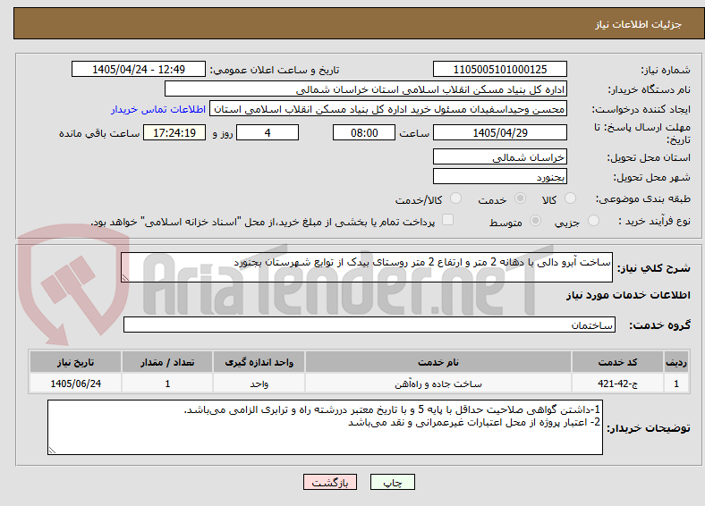Click the buyer notes box resize handle
Viewport: 705px width, 506px height.
(x=52, y=450)
